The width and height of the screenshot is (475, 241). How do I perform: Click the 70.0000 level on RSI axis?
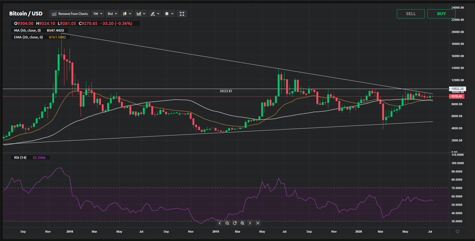click(x=457, y=188)
